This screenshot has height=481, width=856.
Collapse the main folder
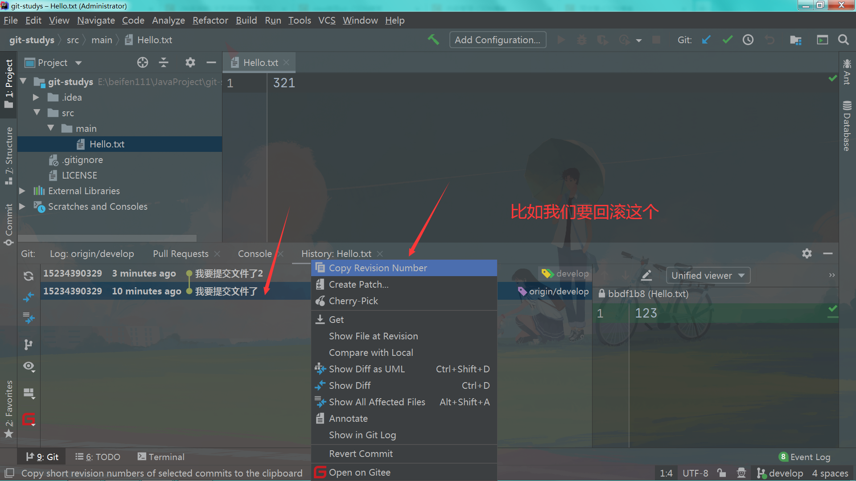pyautogui.click(x=51, y=128)
